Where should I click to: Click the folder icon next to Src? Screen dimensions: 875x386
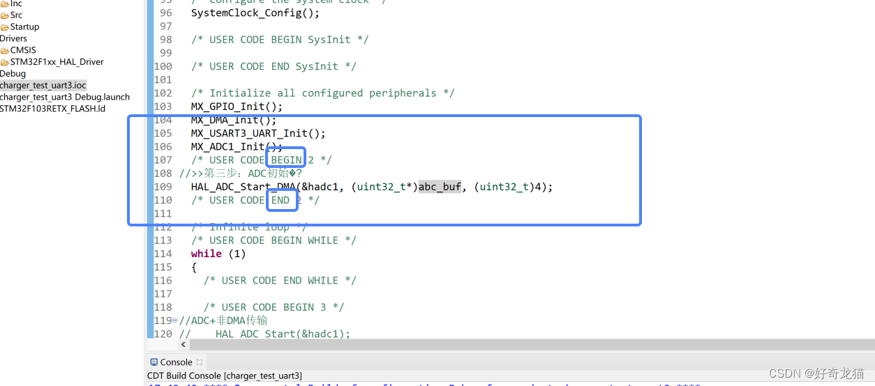(x=5, y=15)
